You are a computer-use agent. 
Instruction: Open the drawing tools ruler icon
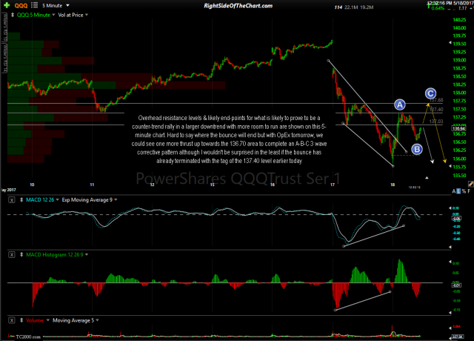[x=471, y=184]
